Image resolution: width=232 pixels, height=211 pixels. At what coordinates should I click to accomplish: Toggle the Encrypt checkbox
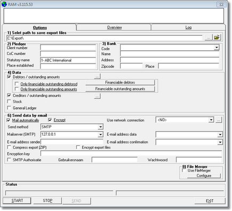(x=50, y=120)
